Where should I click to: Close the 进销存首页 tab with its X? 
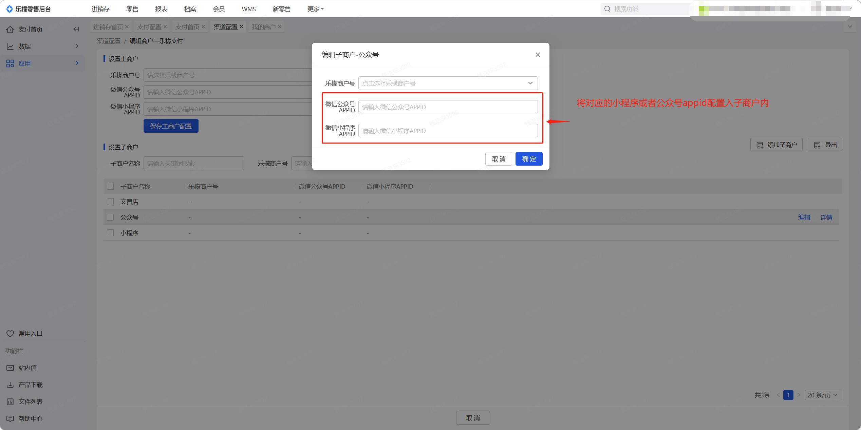pyautogui.click(x=127, y=27)
